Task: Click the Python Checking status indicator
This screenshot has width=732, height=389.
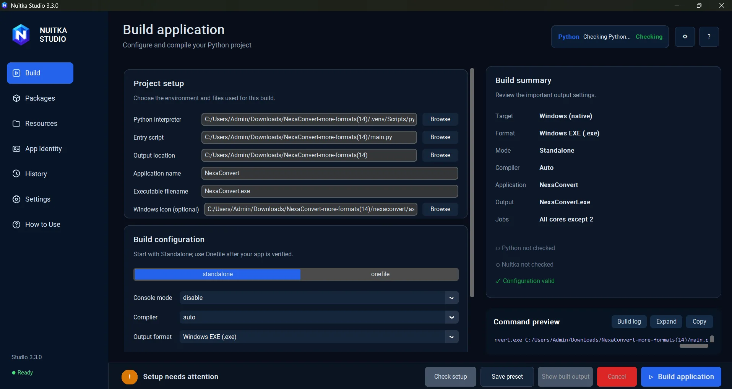Action: coord(610,37)
